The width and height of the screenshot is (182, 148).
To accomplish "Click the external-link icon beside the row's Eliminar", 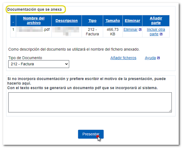I will tap(140, 30).
